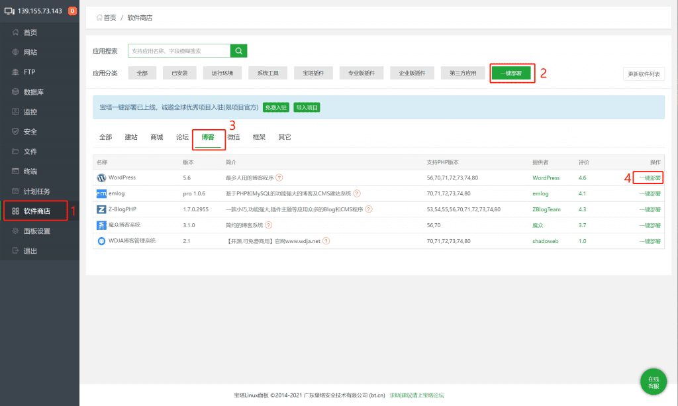
Task: Focus the application search input field
Action: coord(179,51)
